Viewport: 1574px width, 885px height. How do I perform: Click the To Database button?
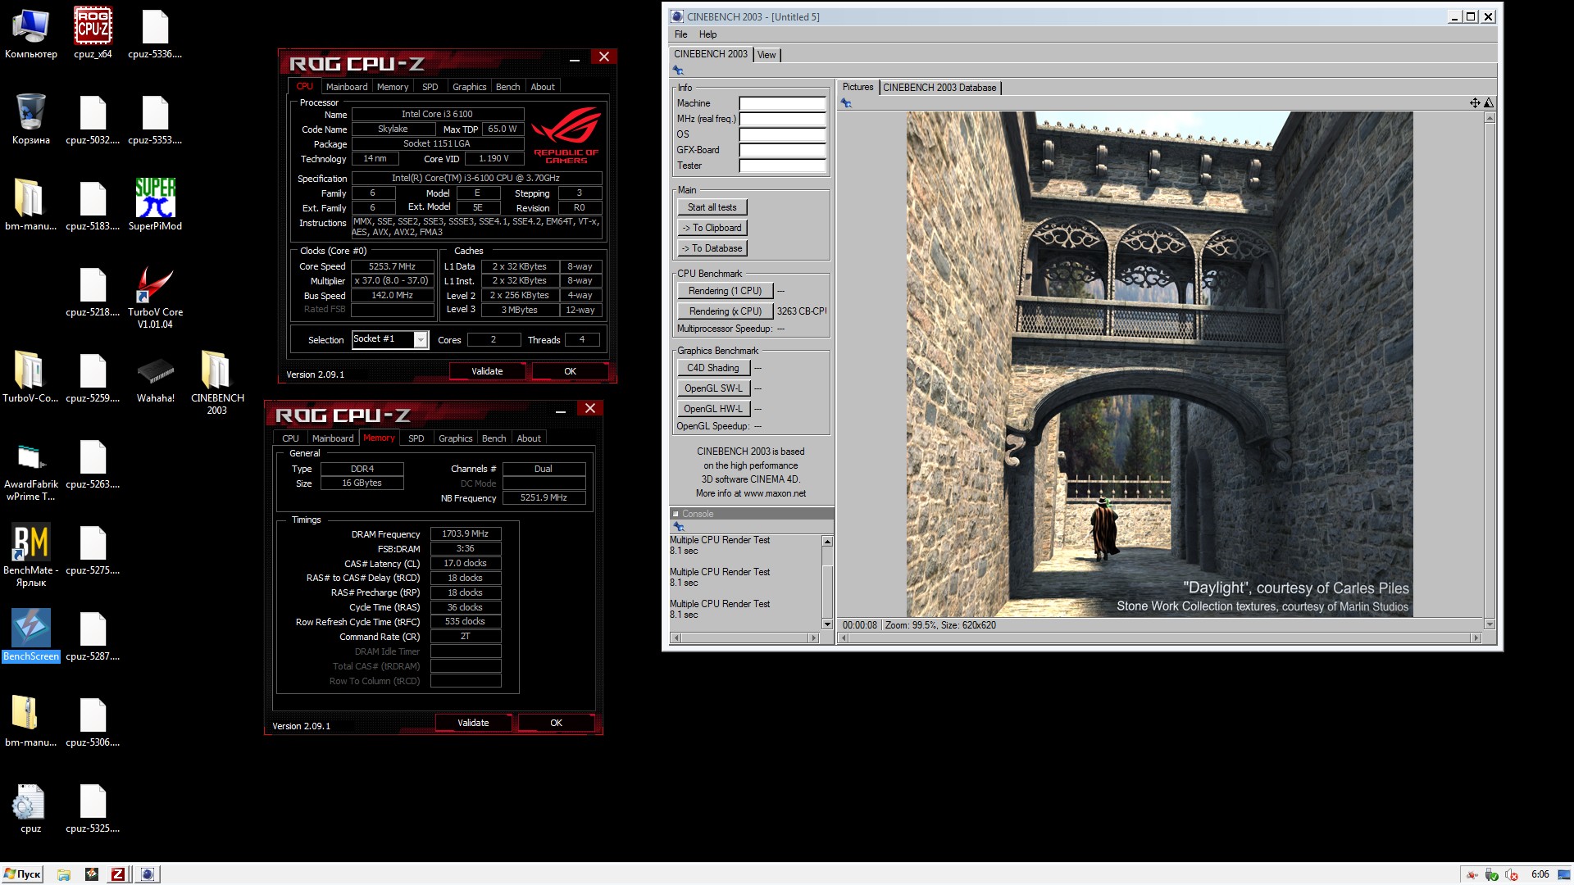[x=712, y=248]
